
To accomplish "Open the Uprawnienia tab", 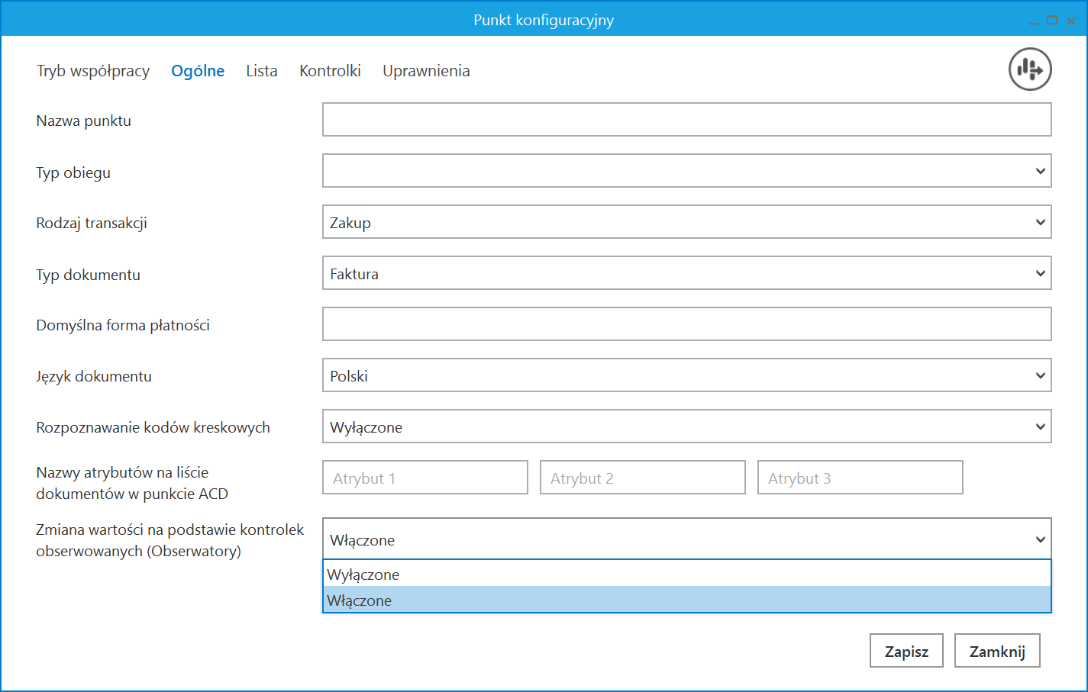I will click(x=426, y=71).
